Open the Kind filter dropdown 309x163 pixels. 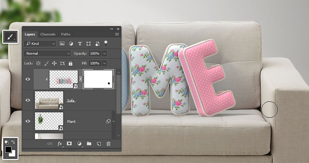tap(40, 44)
